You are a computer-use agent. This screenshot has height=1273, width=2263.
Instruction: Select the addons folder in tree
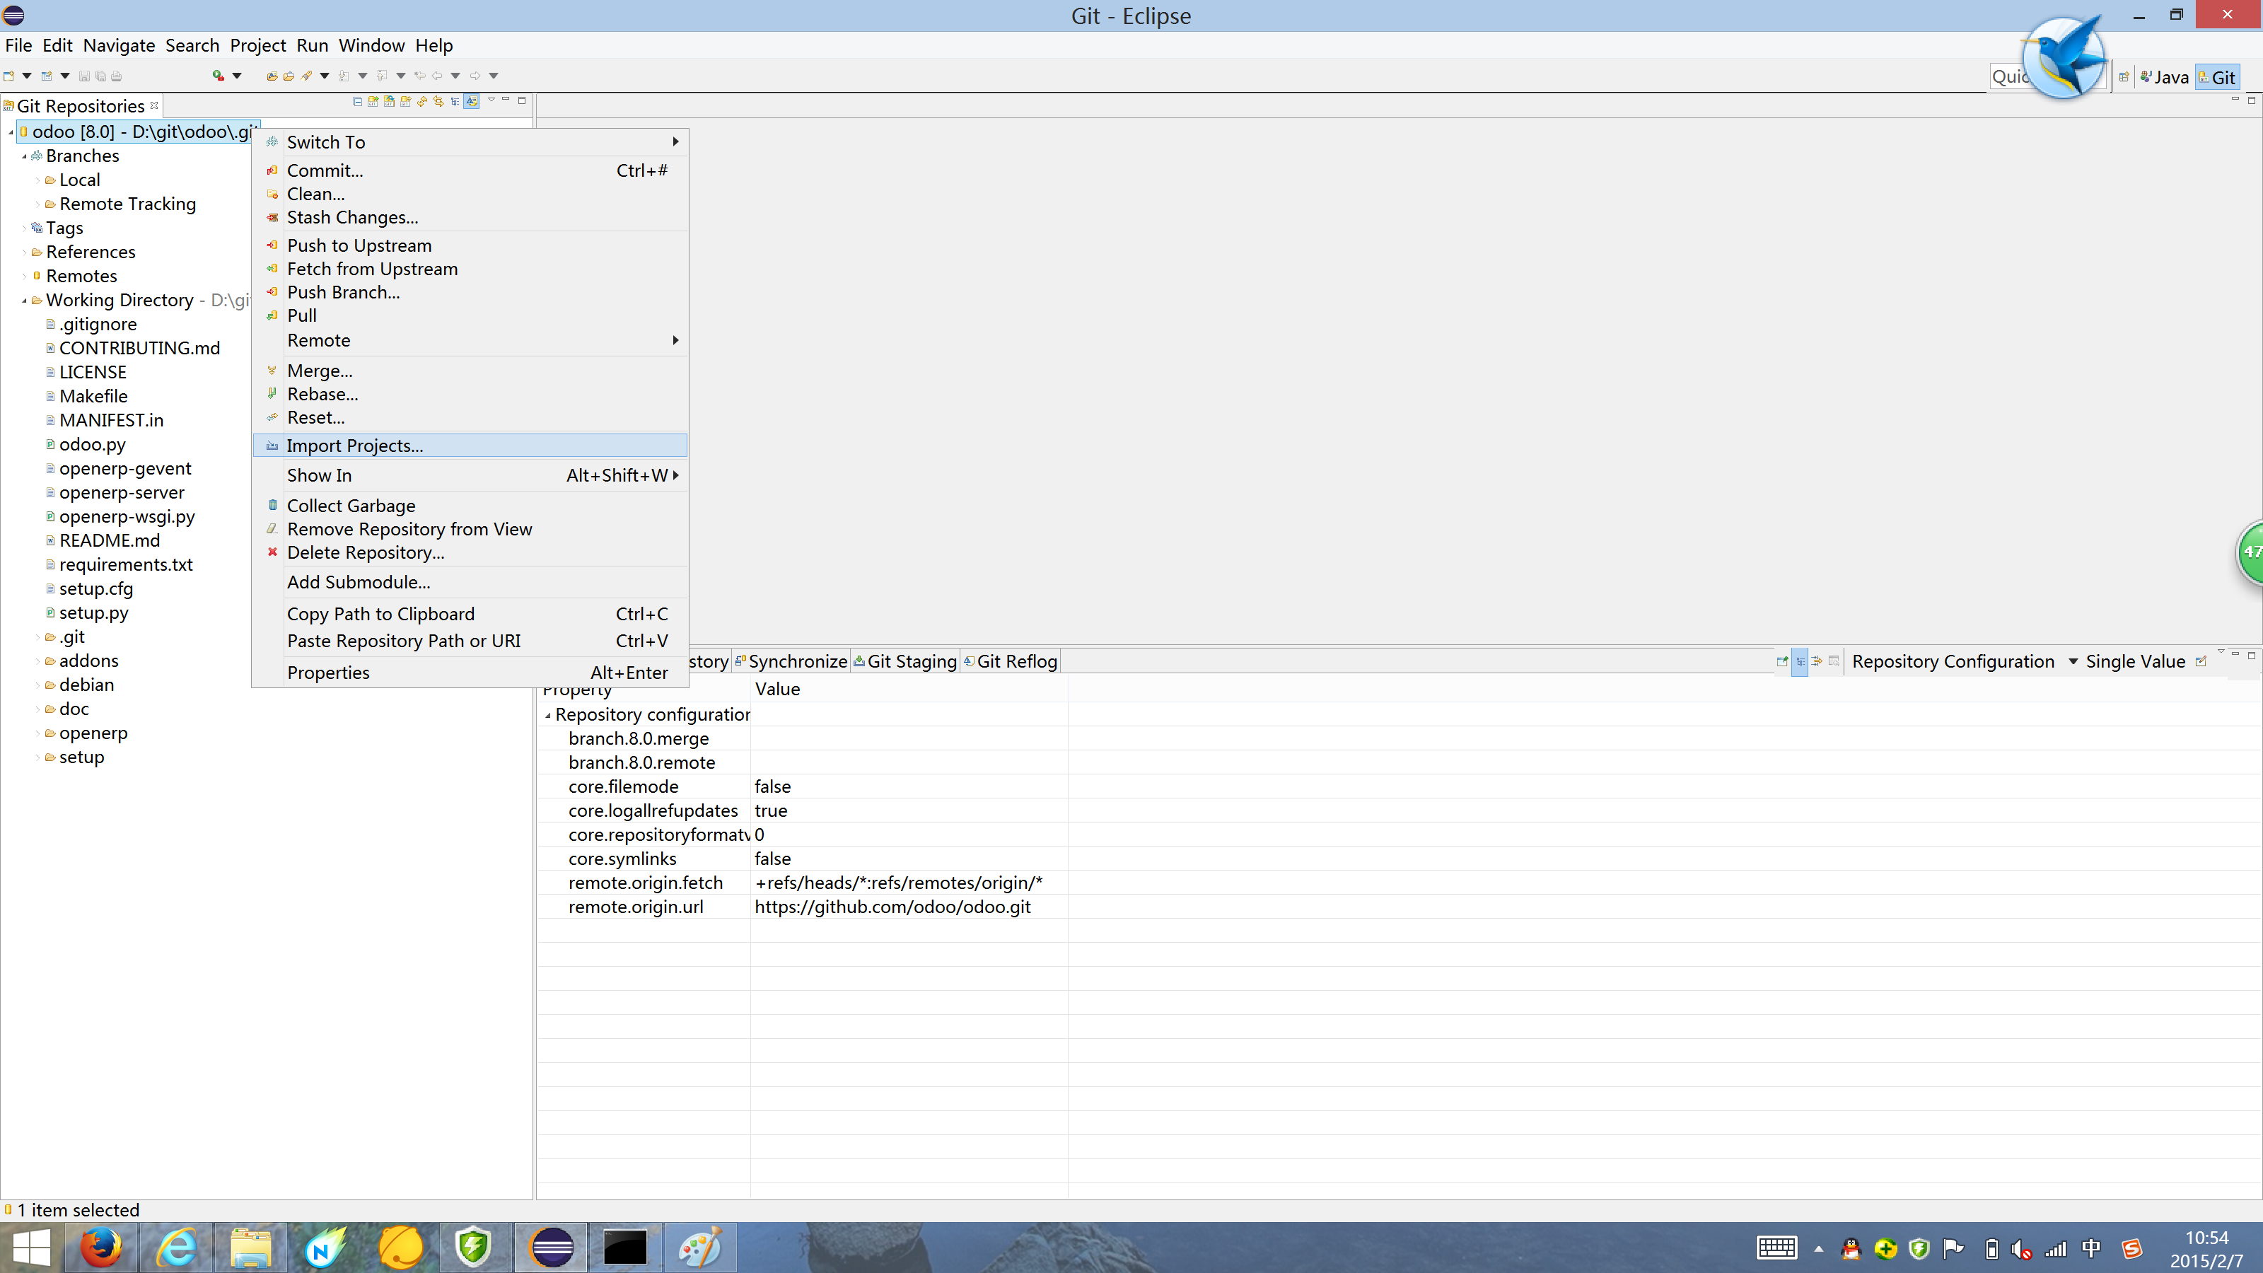point(88,661)
